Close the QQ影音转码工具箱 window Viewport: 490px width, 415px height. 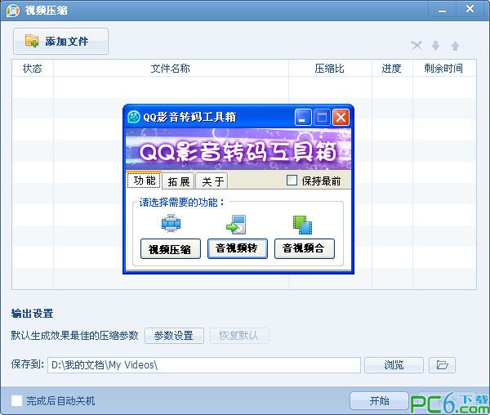tap(341, 118)
